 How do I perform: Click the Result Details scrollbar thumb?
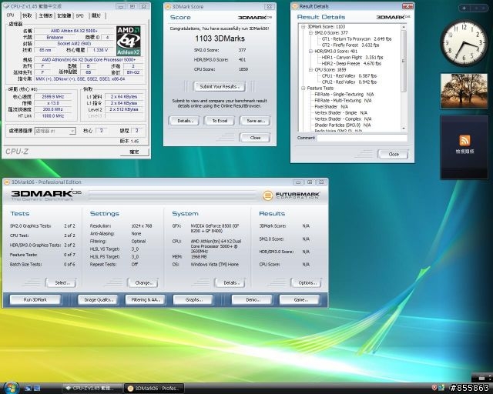coord(404,62)
